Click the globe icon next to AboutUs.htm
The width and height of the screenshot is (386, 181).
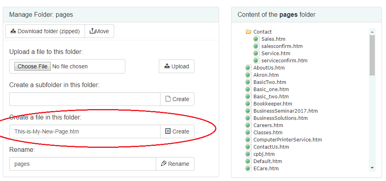pyautogui.click(x=248, y=68)
